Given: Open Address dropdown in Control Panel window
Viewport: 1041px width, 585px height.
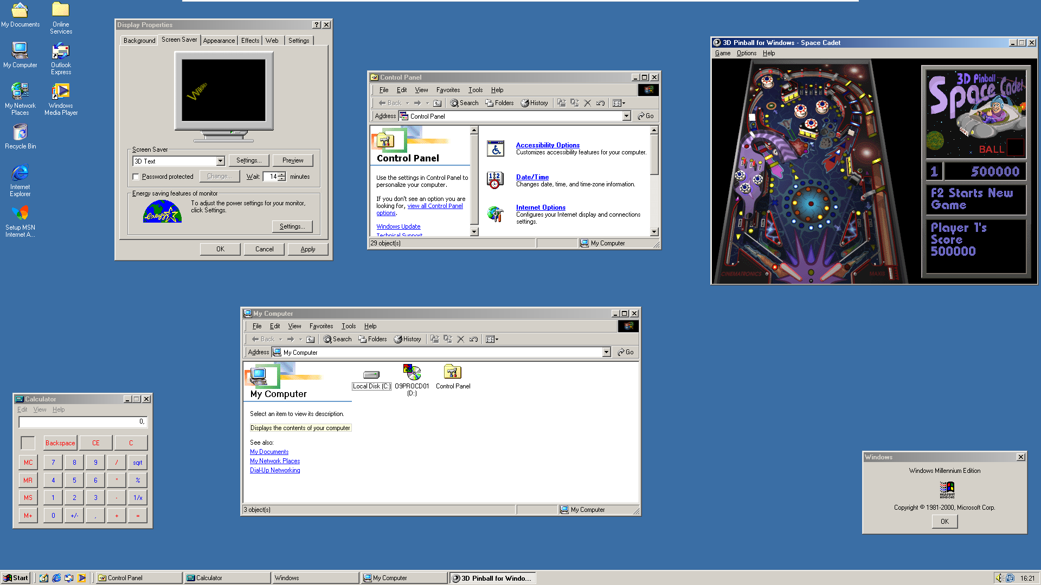Looking at the screenshot, I should point(626,116).
